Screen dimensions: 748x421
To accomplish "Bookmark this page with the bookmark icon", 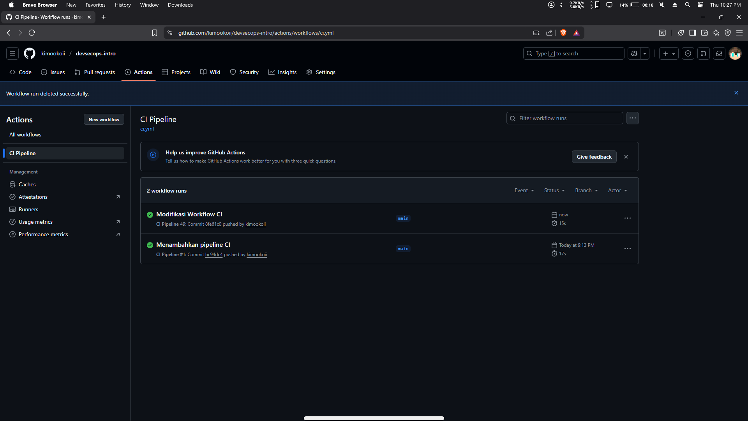I will 155,33.
